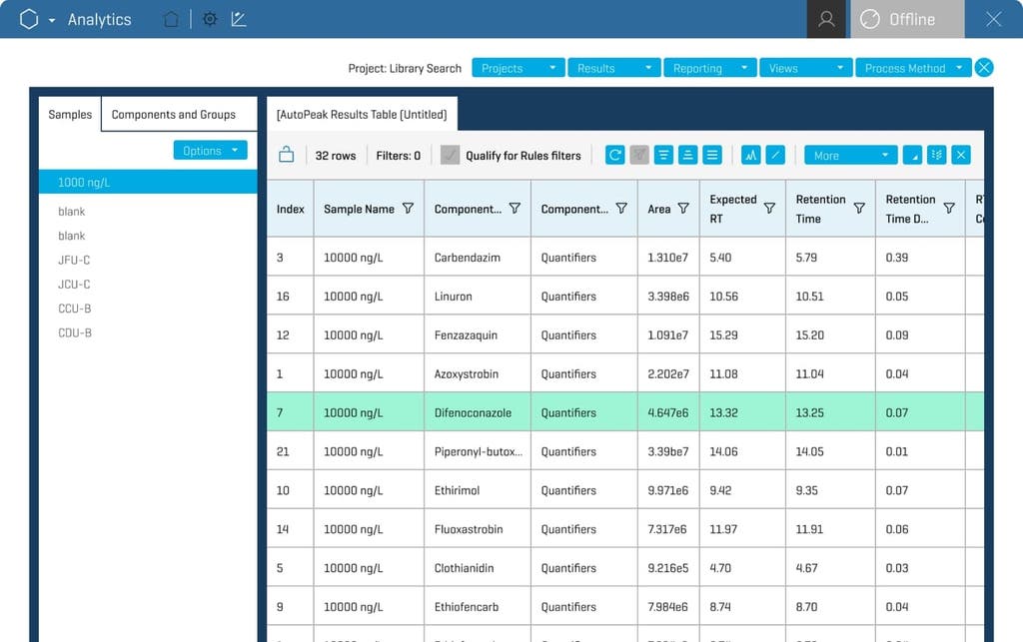Open the Sample Name column filter
This screenshot has width=1023, height=642.
click(411, 207)
